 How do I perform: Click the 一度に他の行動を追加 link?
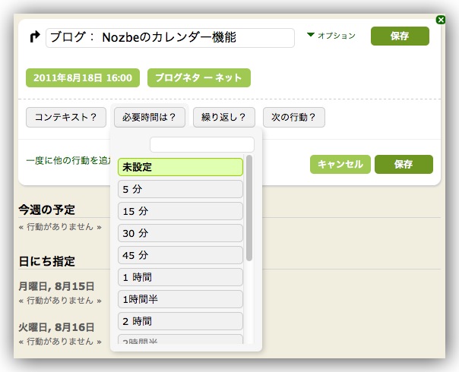(69, 161)
